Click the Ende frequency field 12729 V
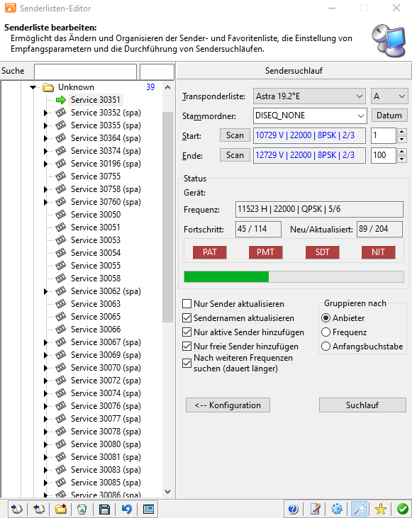 309,155
